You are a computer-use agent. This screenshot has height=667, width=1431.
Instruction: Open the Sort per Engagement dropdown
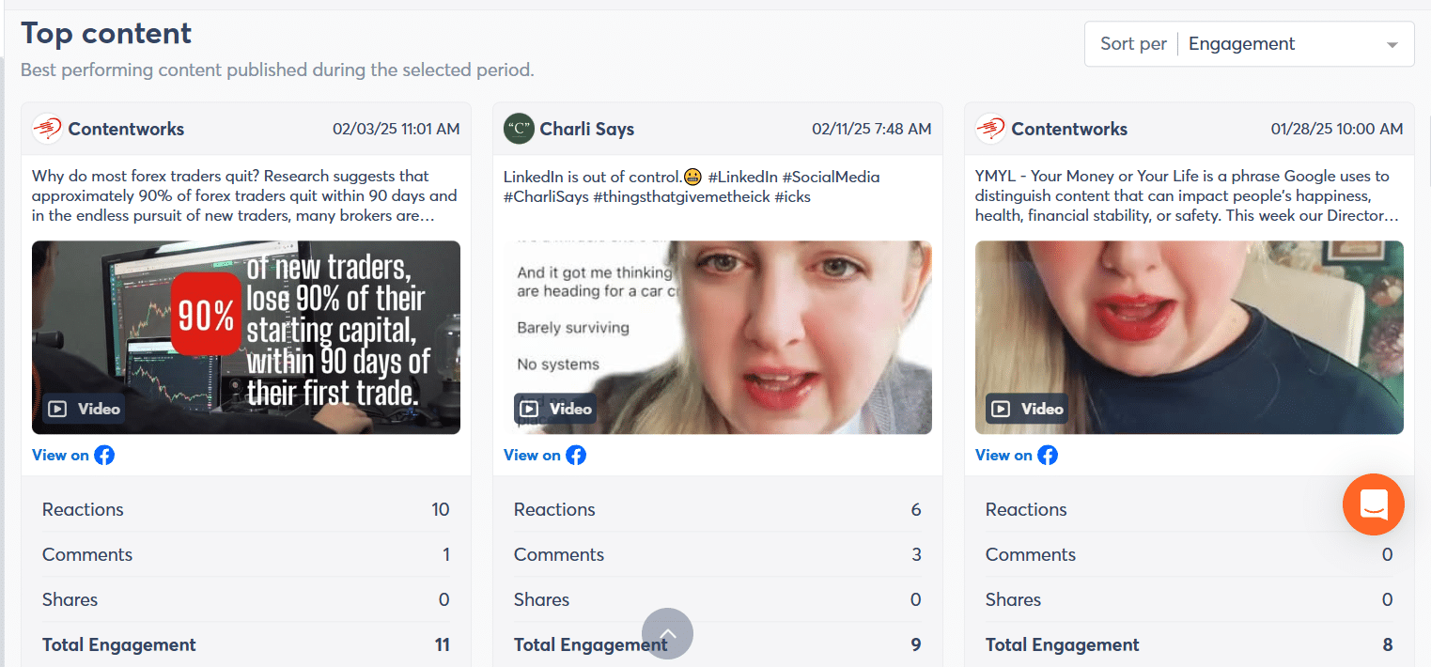tap(1249, 44)
